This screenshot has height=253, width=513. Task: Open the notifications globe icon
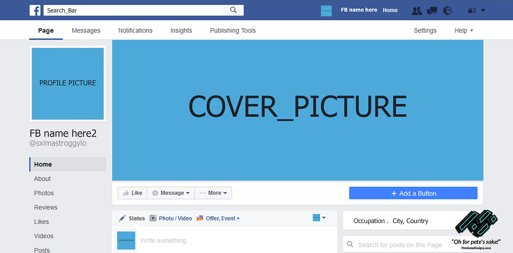448,11
